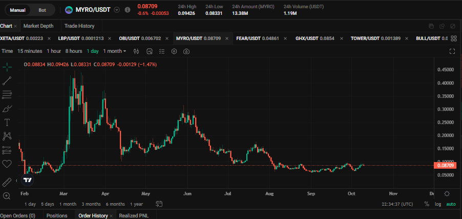Toggle auto price scale
Image resolution: width=462 pixels, height=219 pixels.
pyautogui.click(x=451, y=204)
